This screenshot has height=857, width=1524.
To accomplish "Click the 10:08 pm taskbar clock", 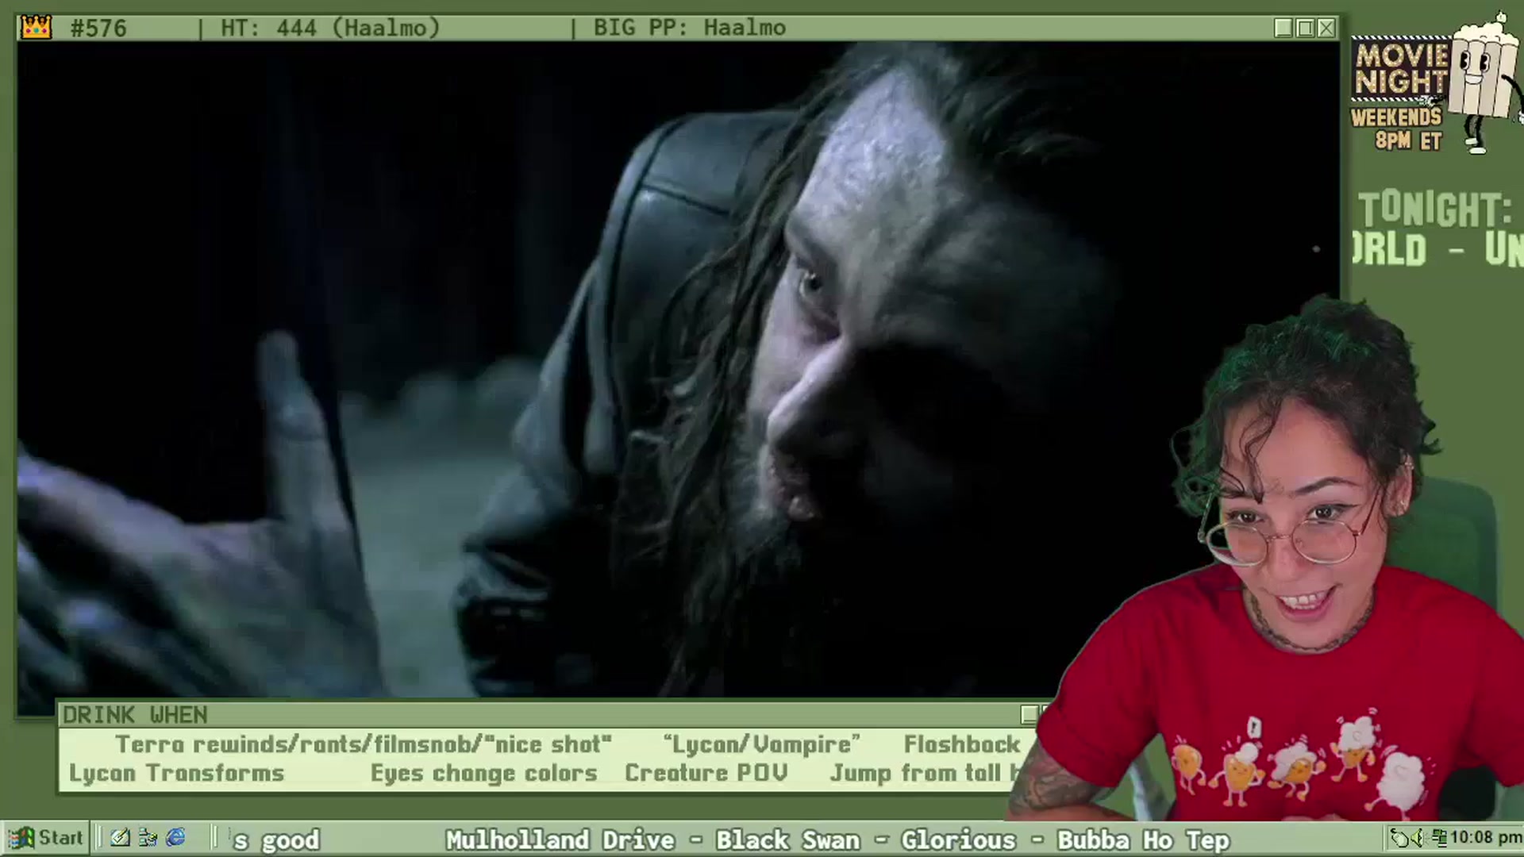I will (1486, 838).
